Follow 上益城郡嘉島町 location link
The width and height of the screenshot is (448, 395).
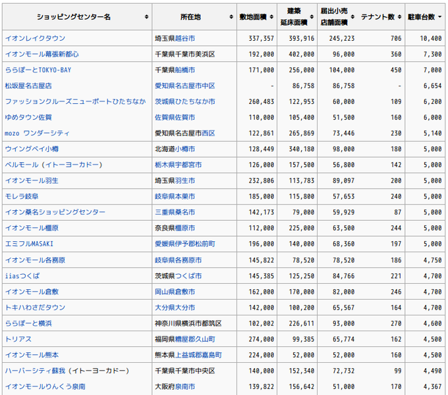pos(198,355)
